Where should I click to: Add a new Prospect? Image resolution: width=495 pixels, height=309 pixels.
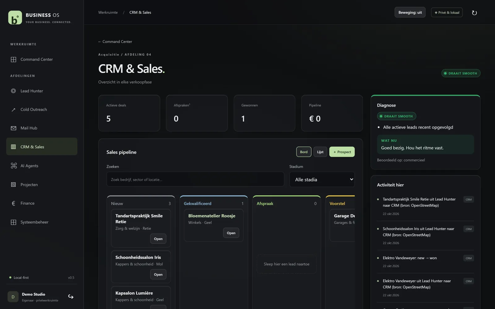pos(342,152)
